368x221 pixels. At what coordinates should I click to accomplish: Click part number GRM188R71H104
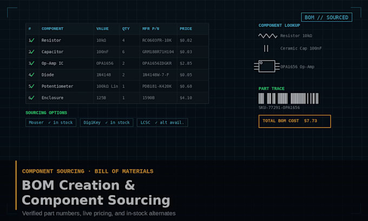[x=158, y=52]
